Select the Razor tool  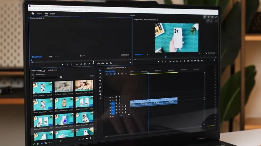tap(100, 80)
